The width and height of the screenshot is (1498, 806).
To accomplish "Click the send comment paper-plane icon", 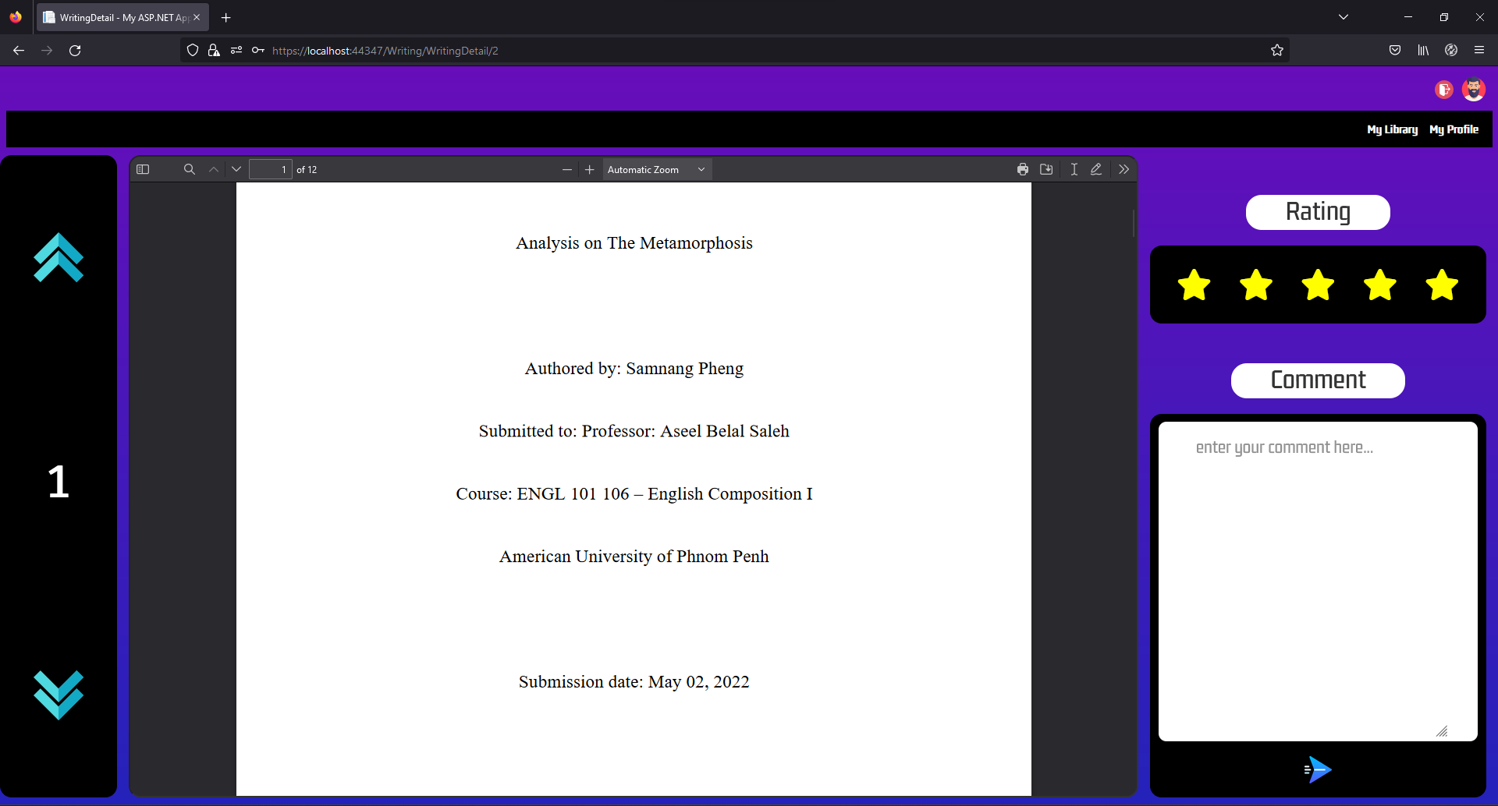I will pyautogui.click(x=1319, y=770).
